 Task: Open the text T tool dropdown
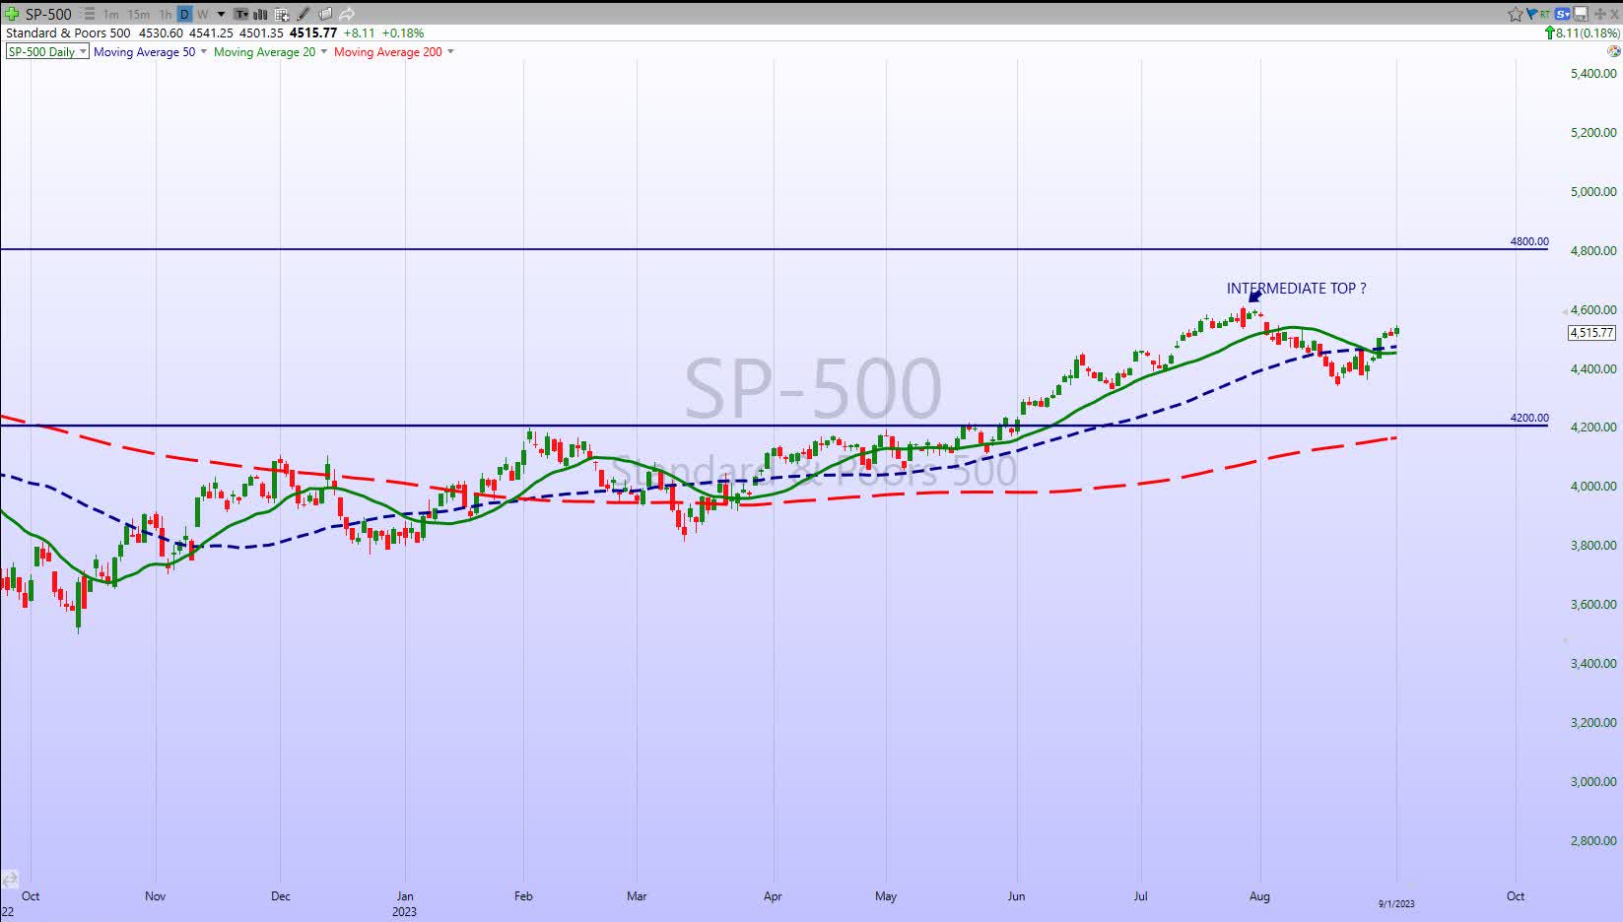pos(241,14)
